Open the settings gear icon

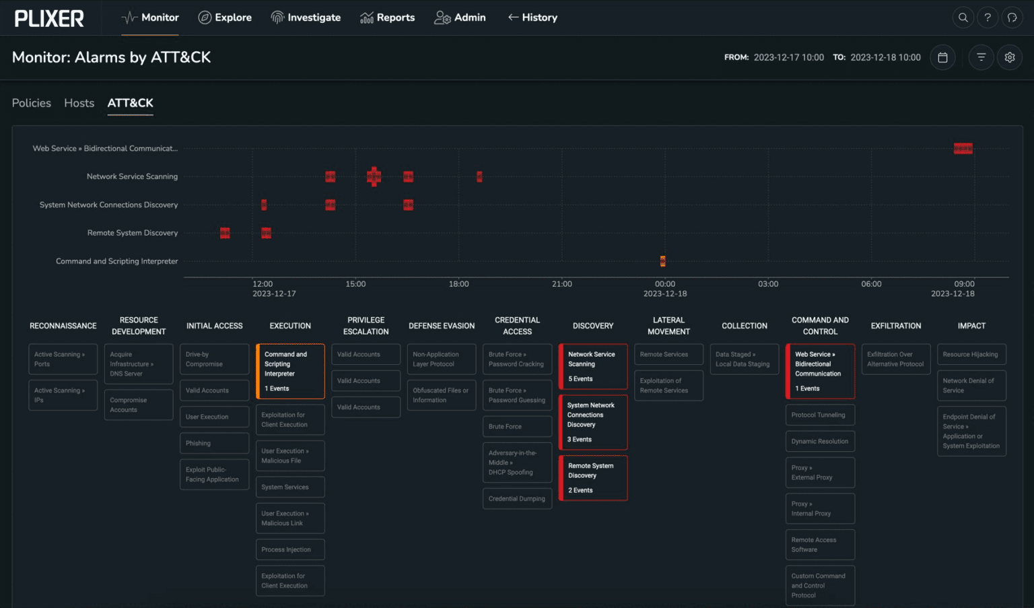[x=1009, y=57]
